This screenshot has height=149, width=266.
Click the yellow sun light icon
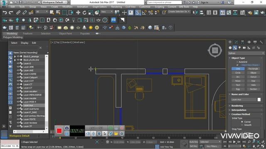pyautogui.click(x=91, y=28)
